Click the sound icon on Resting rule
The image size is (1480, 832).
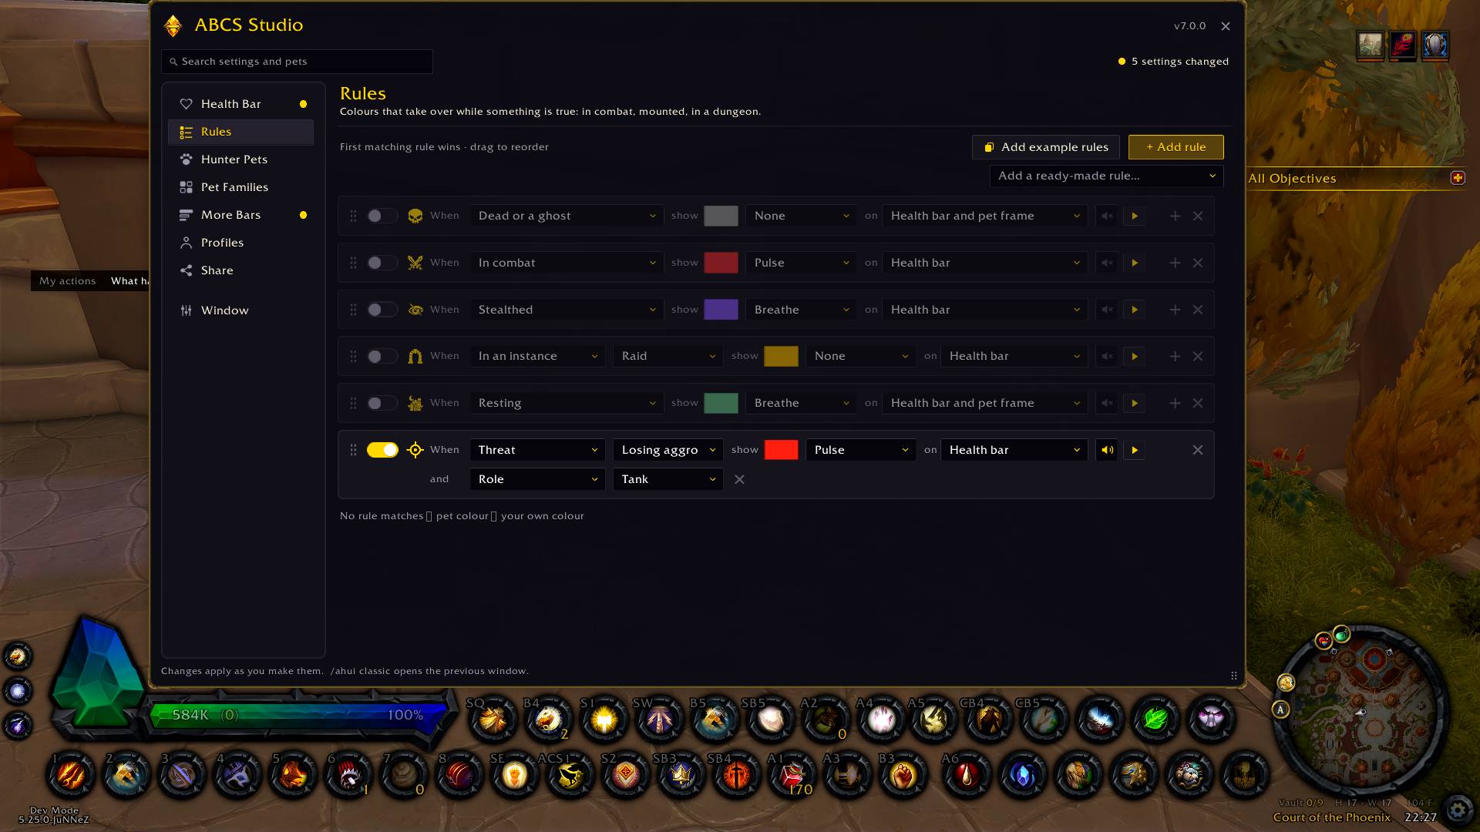1107,403
